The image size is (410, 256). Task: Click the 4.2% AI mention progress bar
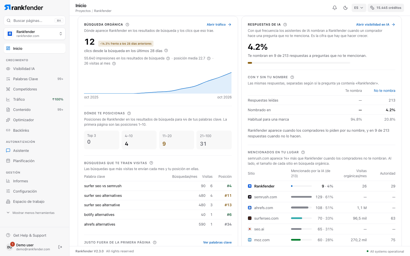pos(299,63)
